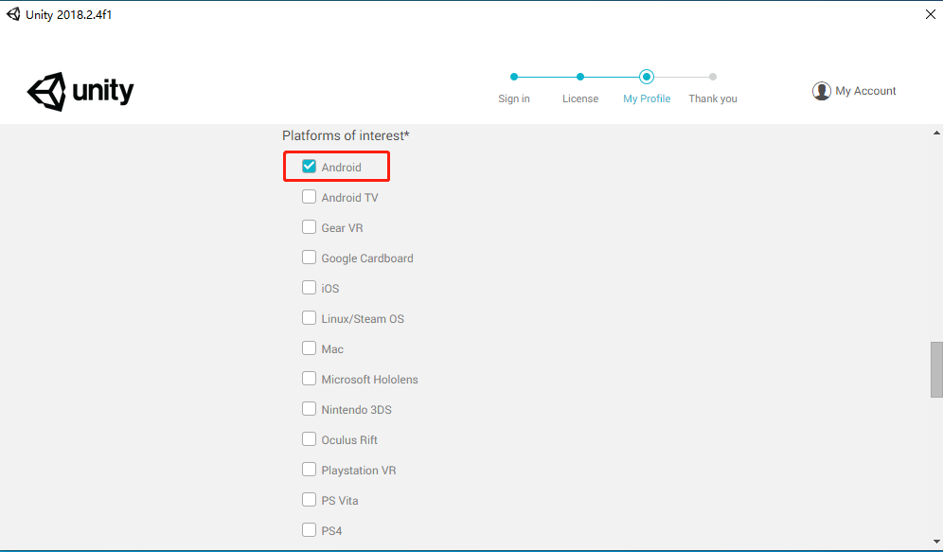
Task: Enable the Gear VR checkbox
Action: tap(309, 226)
